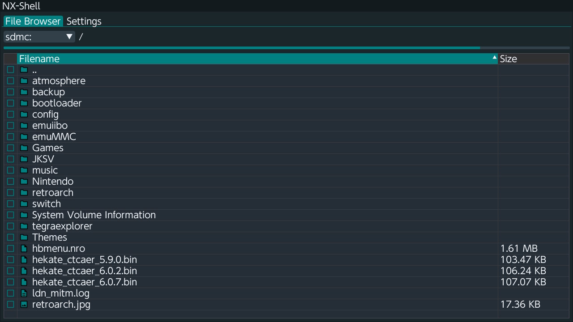Screen dimensions: 573x322
Task: Click the emuMMC folder icon
Action: point(24,137)
